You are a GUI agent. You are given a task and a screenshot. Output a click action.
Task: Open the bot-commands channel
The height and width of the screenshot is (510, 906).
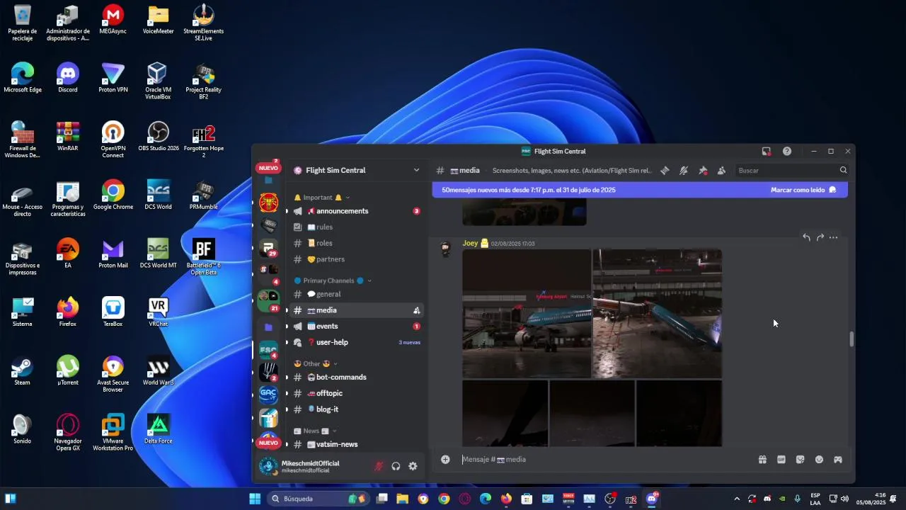point(357,378)
